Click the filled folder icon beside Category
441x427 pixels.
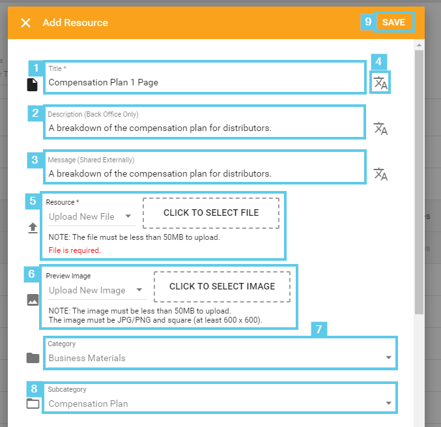point(33,358)
